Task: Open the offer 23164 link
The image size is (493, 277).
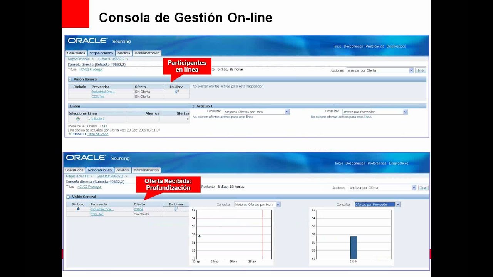Action: pos(138,209)
